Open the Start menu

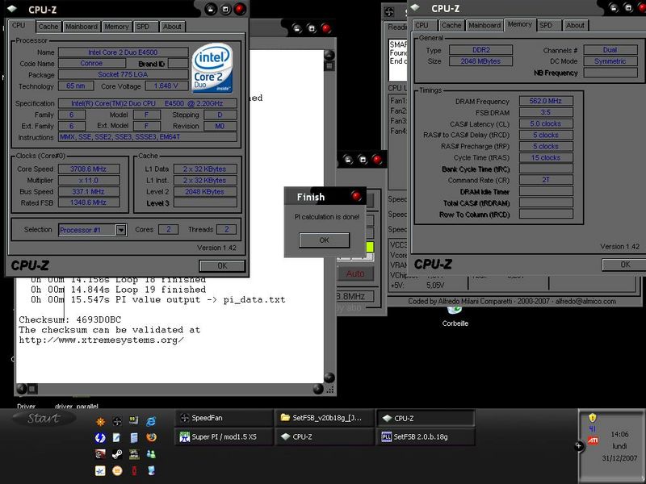point(44,419)
